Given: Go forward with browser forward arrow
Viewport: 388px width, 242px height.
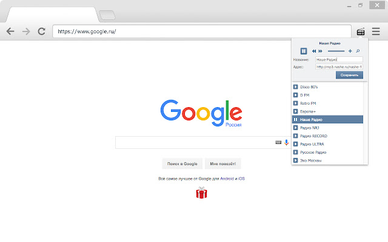Looking at the screenshot, I should click(x=25, y=31).
